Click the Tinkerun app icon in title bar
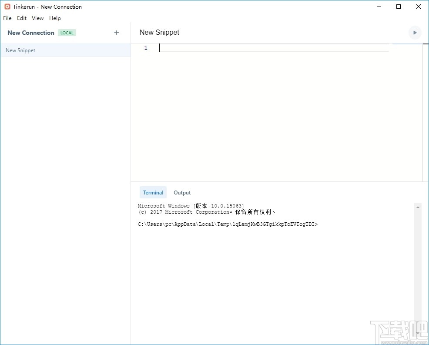Image resolution: width=429 pixels, height=345 pixels. [6, 7]
